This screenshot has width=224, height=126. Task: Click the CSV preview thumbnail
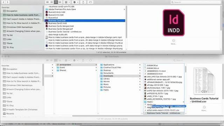tap(204, 81)
